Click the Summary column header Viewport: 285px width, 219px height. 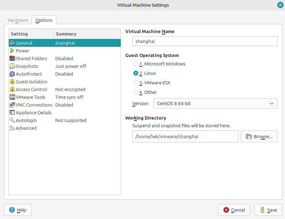tap(87, 34)
